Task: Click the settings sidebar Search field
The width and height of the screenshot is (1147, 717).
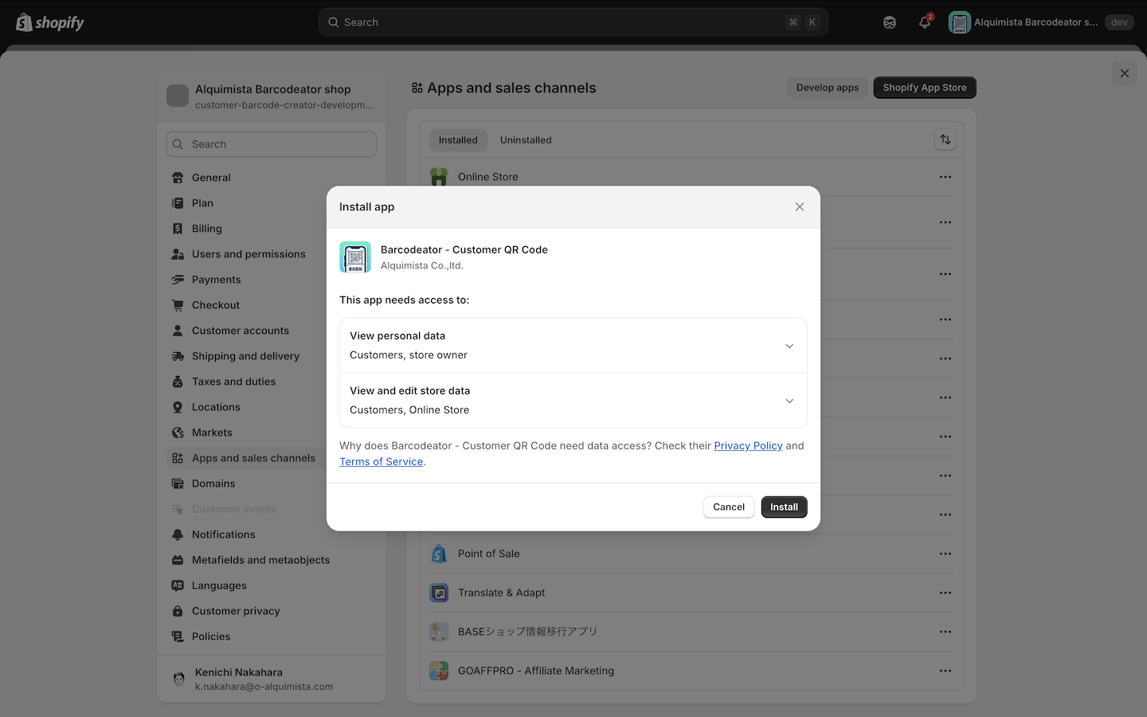Action: pos(272,144)
